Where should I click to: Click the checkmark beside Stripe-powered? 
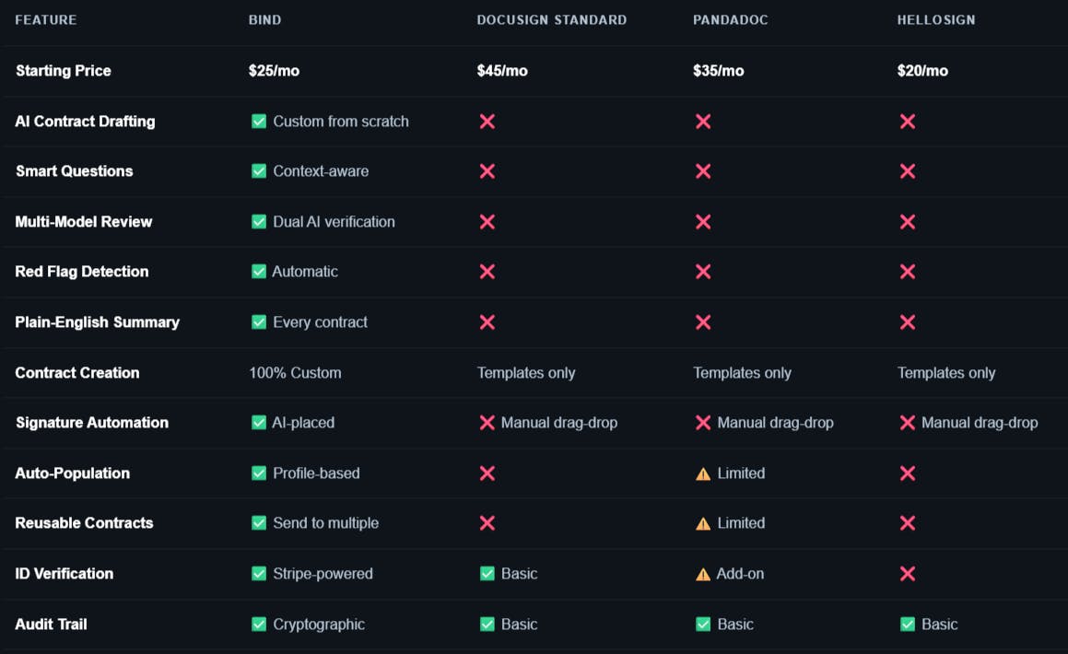[259, 574]
